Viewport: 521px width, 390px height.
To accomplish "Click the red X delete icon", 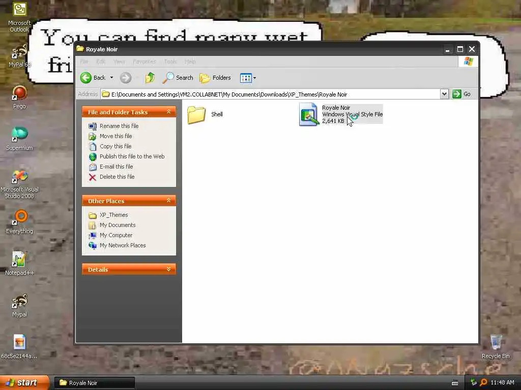I will click(93, 177).
